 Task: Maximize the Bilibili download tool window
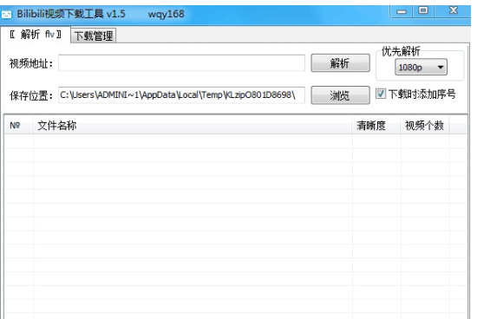pos(423,11)
